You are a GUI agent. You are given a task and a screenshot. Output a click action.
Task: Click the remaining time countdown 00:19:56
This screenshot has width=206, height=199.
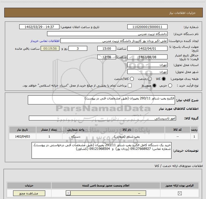pyautogui.click(x=50, y=48)
